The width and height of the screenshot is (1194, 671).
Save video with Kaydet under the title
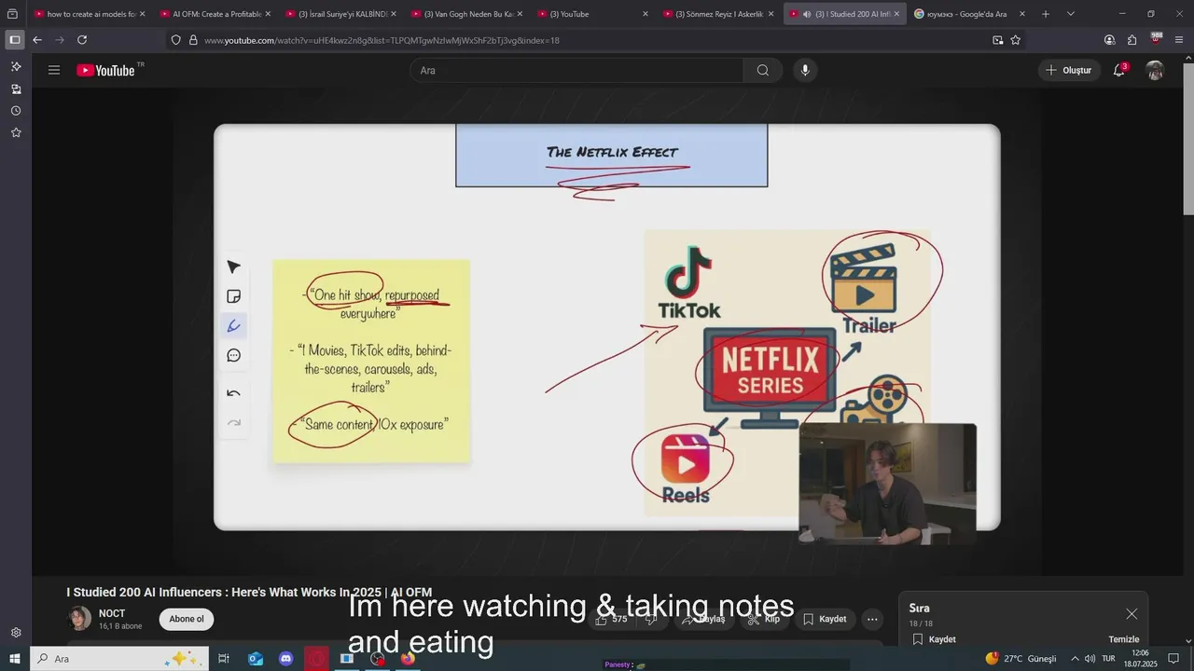coord(825,619)
